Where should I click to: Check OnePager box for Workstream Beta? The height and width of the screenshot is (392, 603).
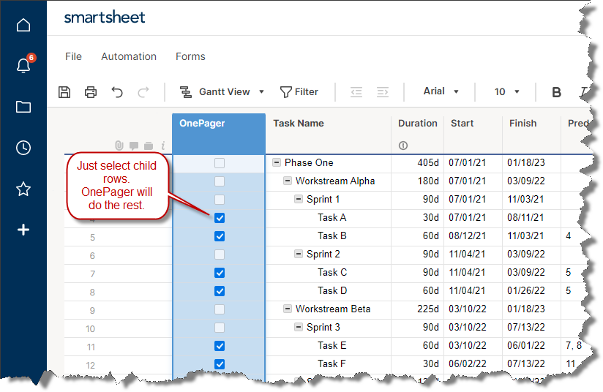tap(220, 309)
